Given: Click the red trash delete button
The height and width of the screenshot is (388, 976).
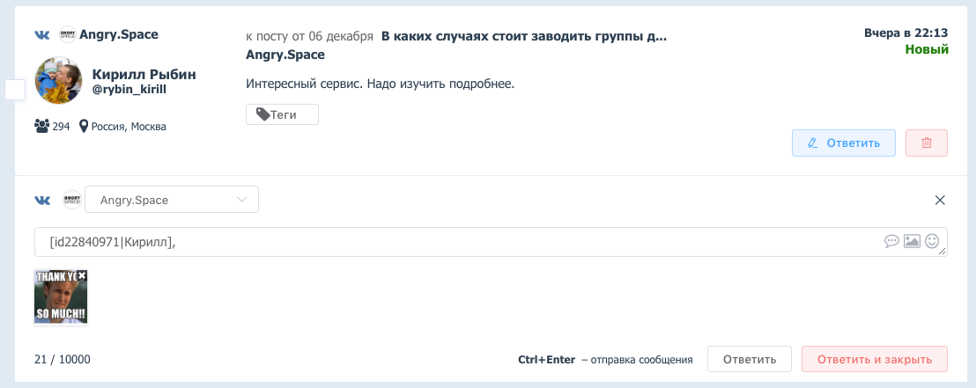Looking at the screenshot, I should [927, 143].
